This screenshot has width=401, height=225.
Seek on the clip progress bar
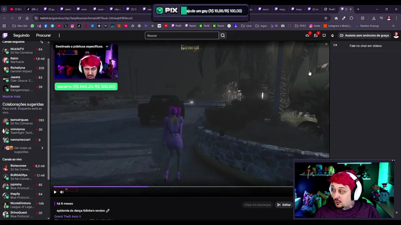click(173, 187)
